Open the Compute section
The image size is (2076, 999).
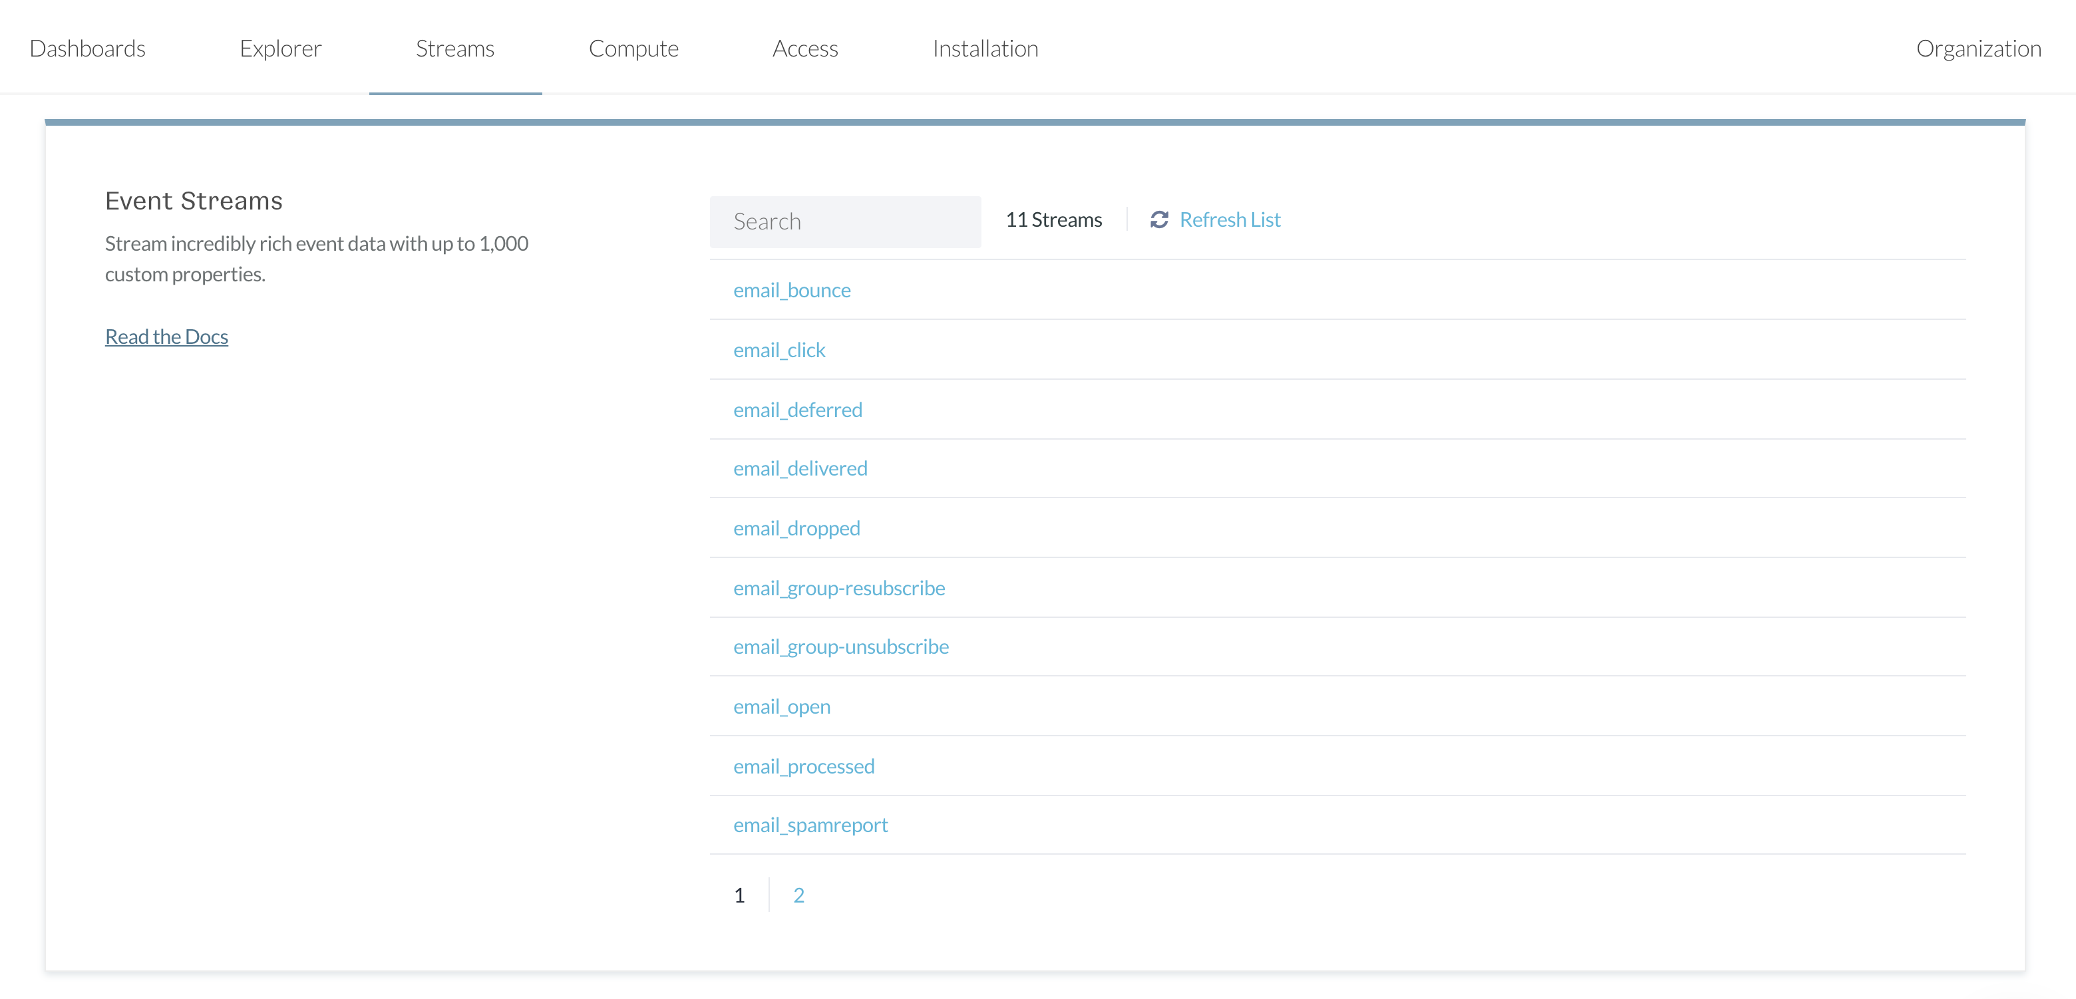[633, 48]
